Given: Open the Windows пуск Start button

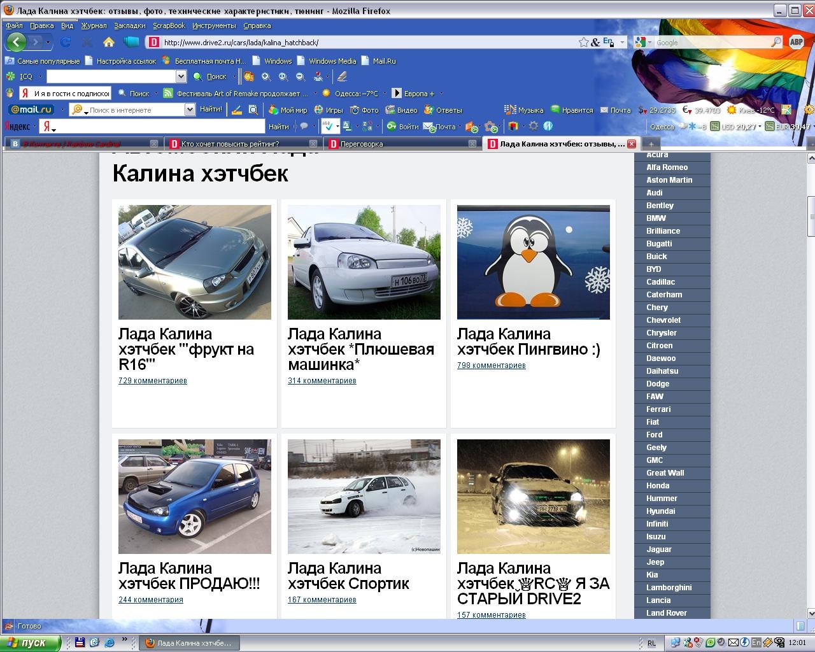Looking at the screenshot, I should [31, 642].
